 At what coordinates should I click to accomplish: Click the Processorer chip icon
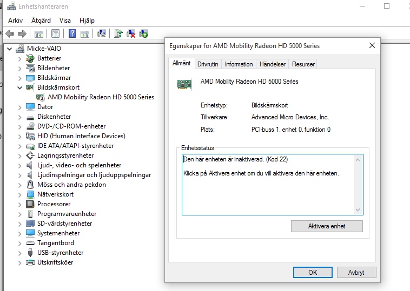30,204
